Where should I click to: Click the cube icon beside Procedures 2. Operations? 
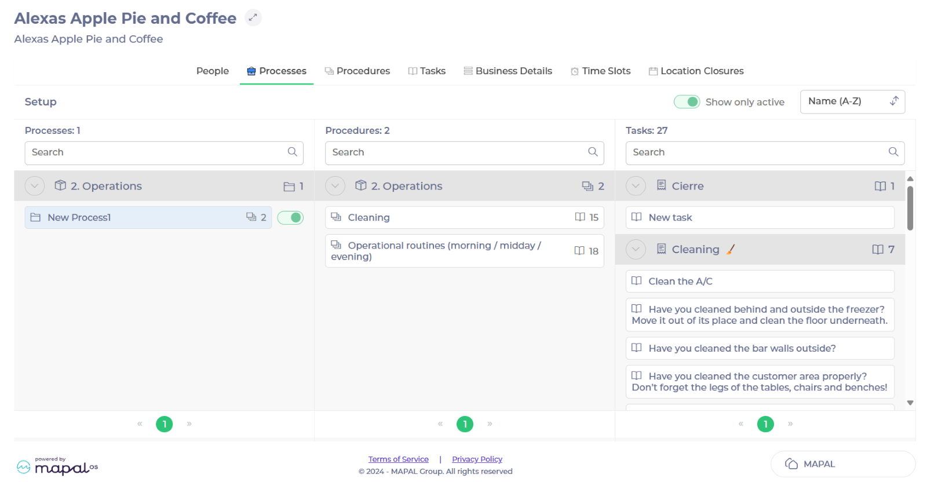361,185
